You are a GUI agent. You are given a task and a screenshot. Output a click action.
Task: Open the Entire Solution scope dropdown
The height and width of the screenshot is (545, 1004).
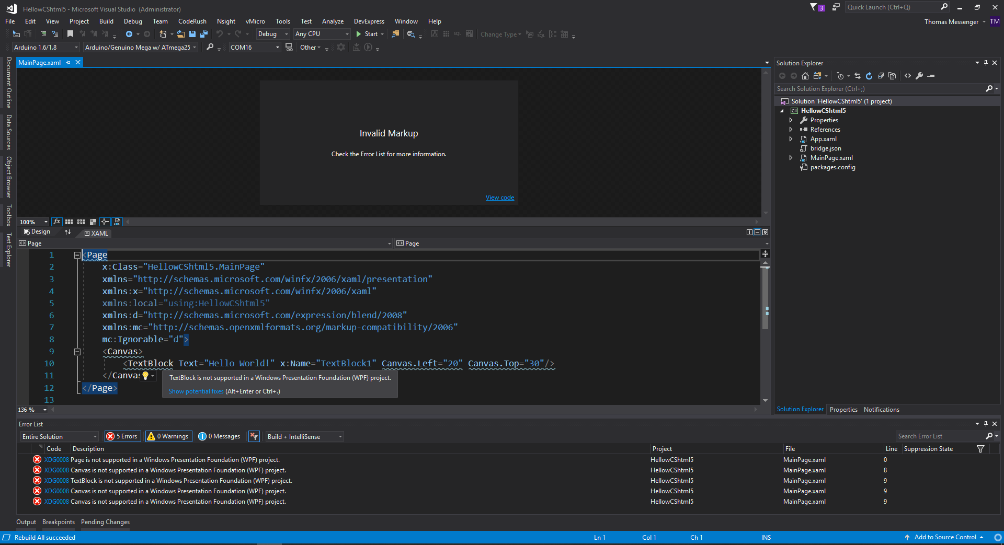60,436
